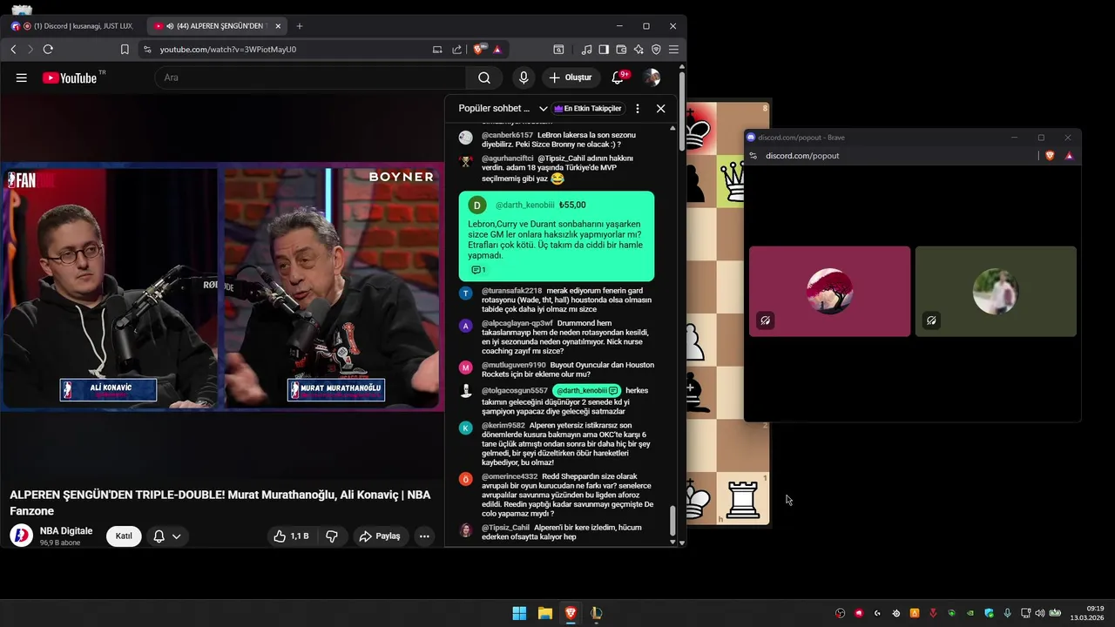This screenshot has width=1115, height=627.
Task: Toggle En Etkin Takipçiler top fans badge
Action: pos(588,109)
